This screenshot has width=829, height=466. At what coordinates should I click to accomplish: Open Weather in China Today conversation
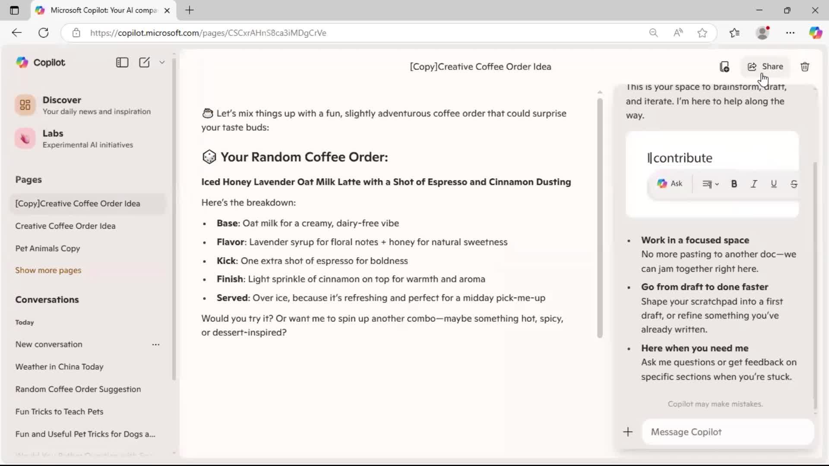point(59,367)
